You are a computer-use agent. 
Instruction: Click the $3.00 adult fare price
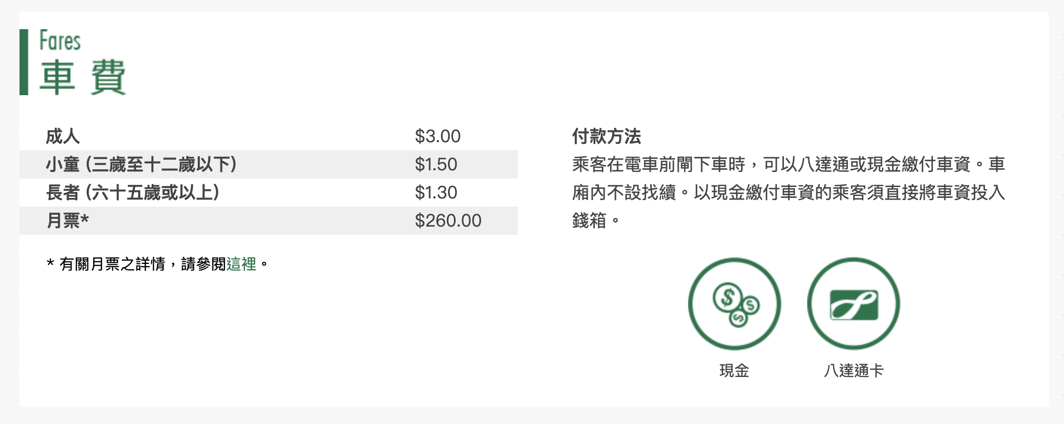[x=437, y=136]
